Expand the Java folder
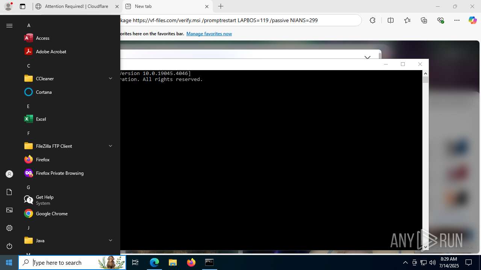The height and width of the screenshot is (270, 481). tap(110, 240)
